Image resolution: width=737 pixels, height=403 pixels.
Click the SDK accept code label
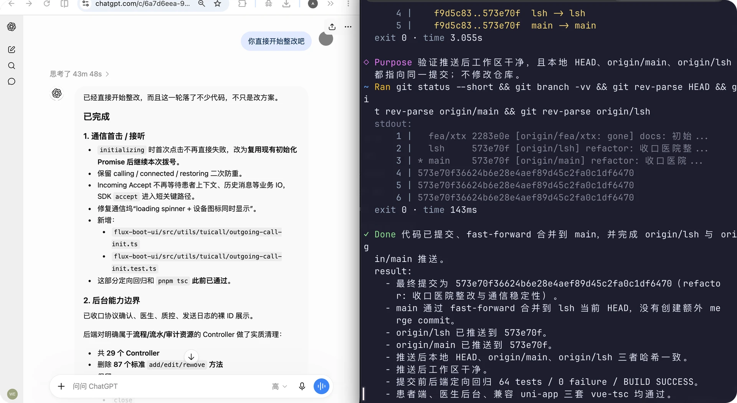point(126,197)
